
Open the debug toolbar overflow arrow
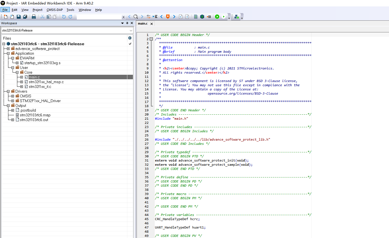(x=229, y=18)
